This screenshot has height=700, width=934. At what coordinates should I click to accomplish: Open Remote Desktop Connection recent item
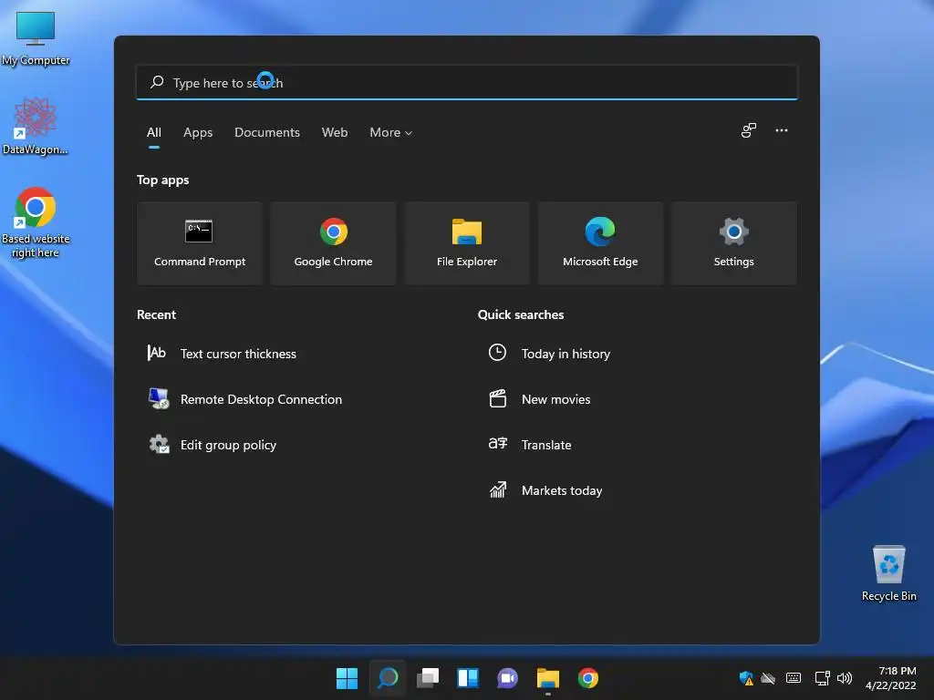[x=244, y=399]
